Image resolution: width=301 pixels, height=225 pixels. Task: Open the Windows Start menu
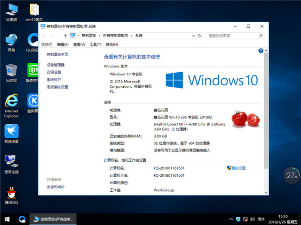pyautogui.click(x=7, y=219)
